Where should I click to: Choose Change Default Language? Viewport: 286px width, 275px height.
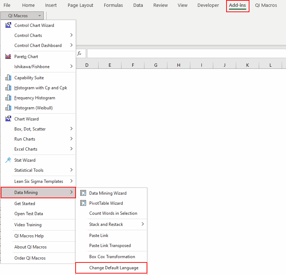[111, 268]
